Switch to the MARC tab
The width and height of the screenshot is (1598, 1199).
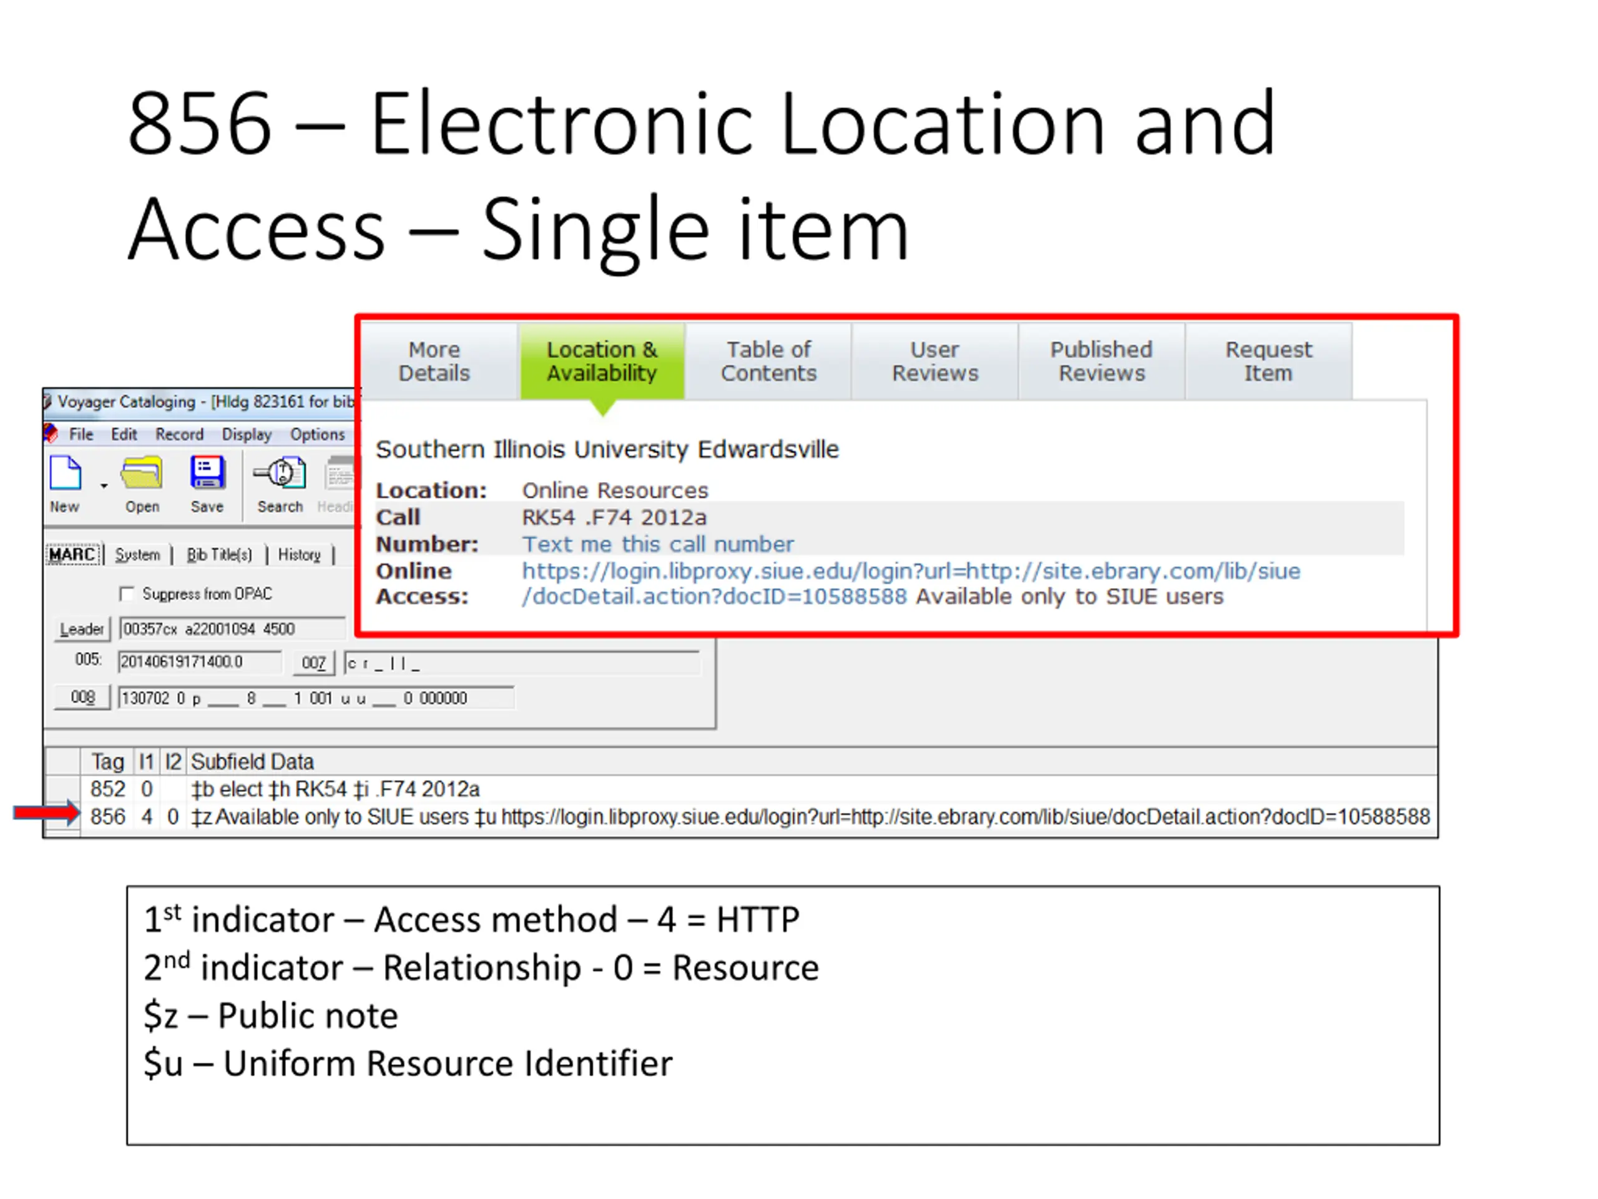(72, 555)
